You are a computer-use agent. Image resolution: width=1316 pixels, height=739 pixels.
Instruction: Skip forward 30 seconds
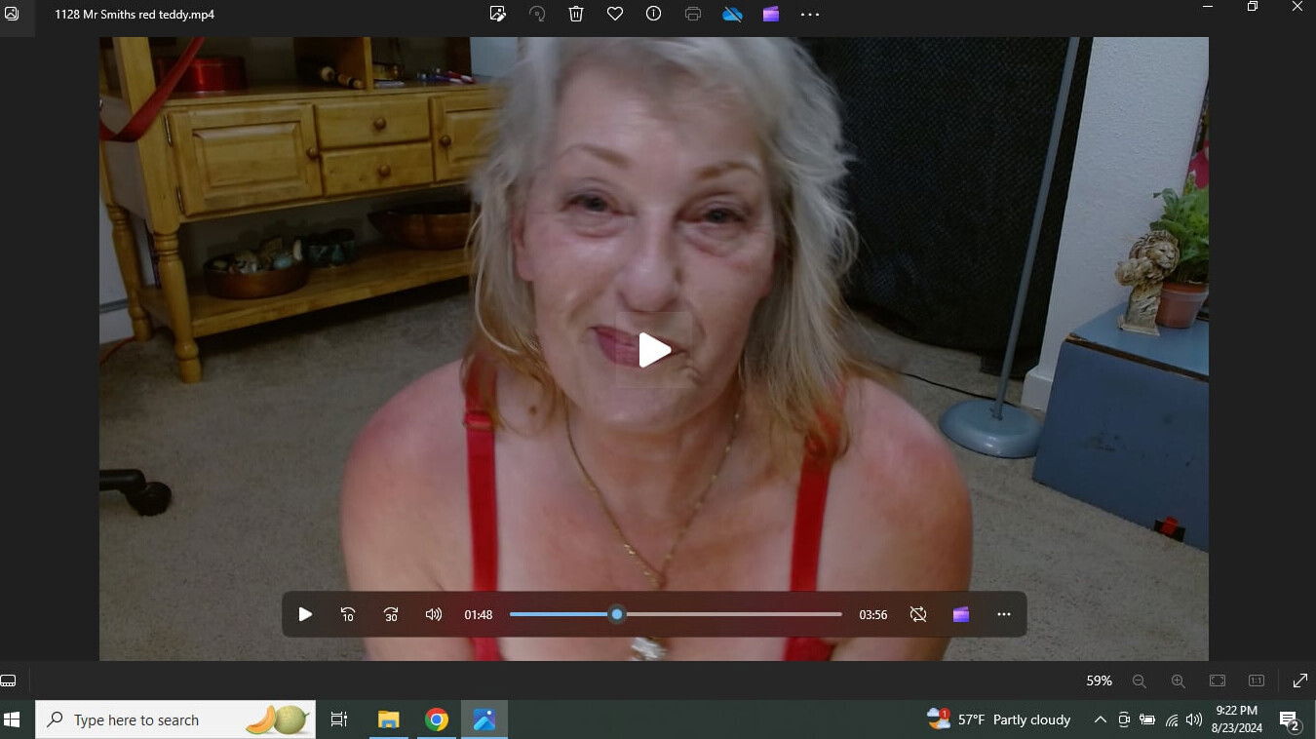pyautogui.click(x=391, y=614)
